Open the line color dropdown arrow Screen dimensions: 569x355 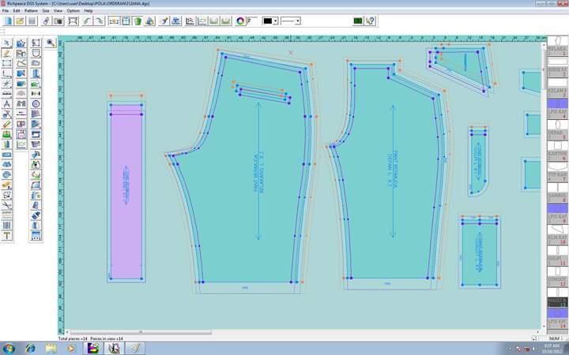click(x=276, y=21)
